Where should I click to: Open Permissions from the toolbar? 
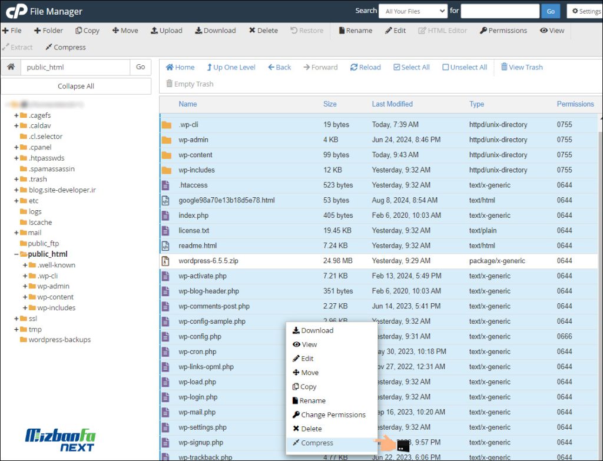(503, 31)
